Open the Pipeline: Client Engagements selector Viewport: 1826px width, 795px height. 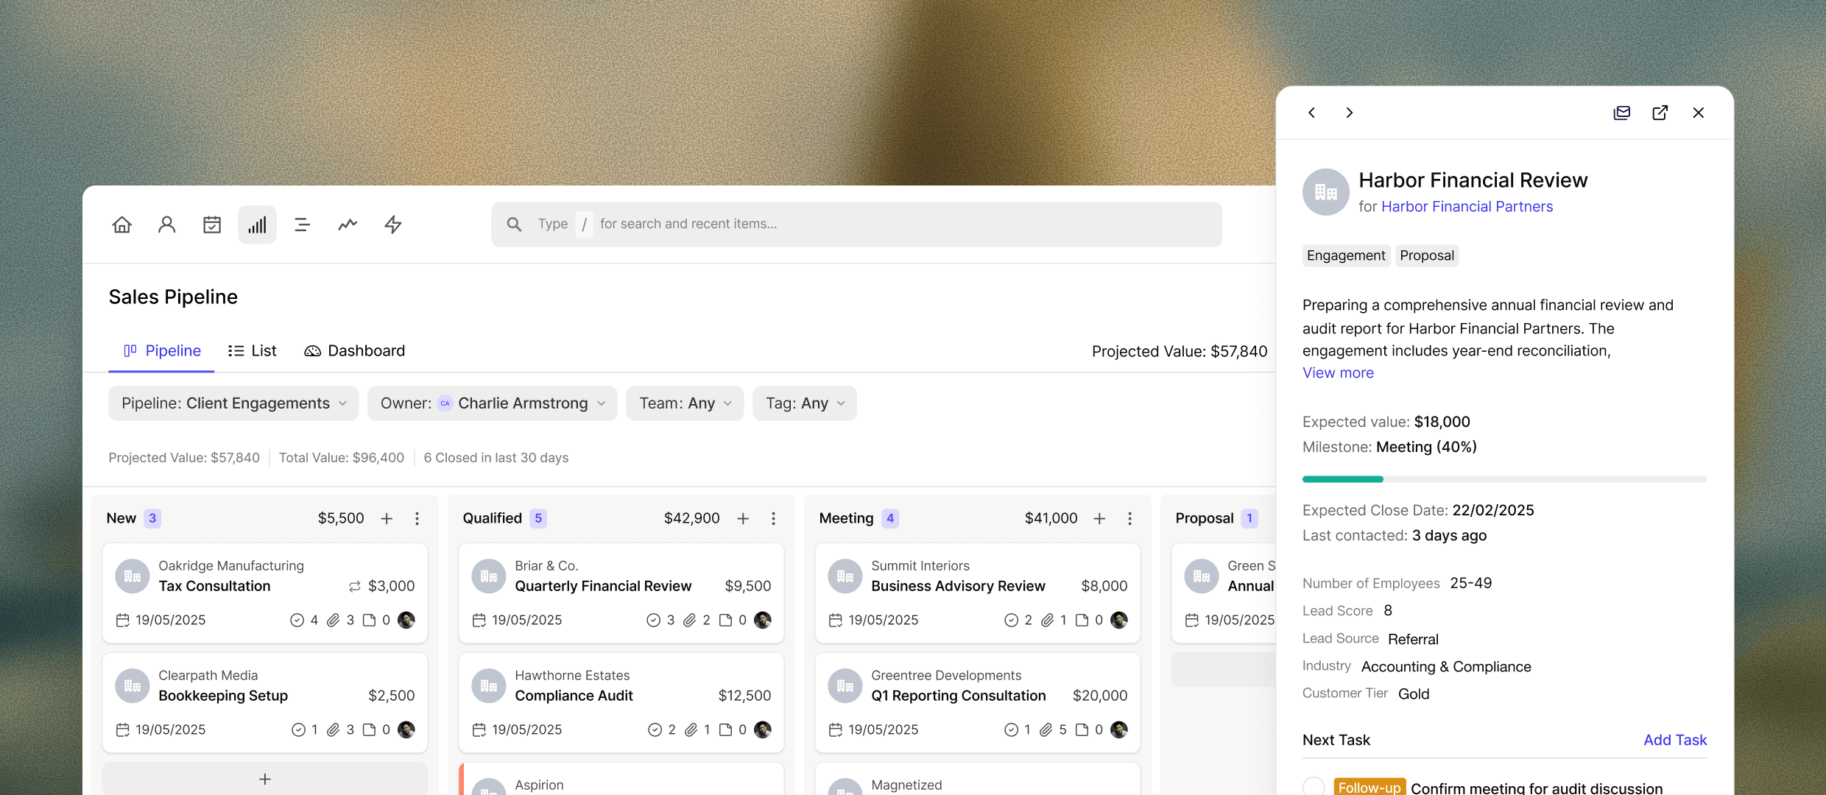coord(233,403)
